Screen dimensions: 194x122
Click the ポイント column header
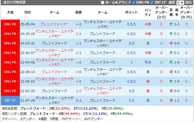coord(131,12)
